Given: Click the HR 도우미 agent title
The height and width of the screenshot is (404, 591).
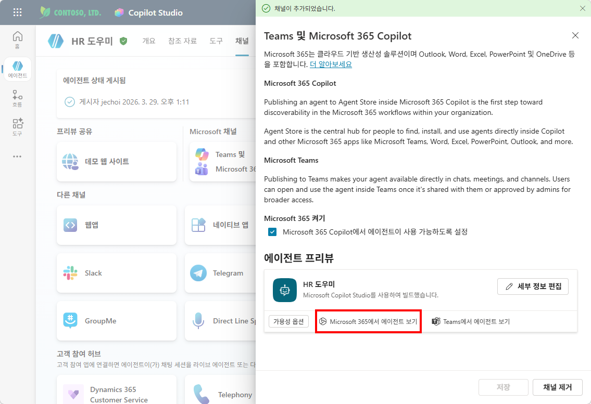Looking at the screenshot, I should 92,41.
